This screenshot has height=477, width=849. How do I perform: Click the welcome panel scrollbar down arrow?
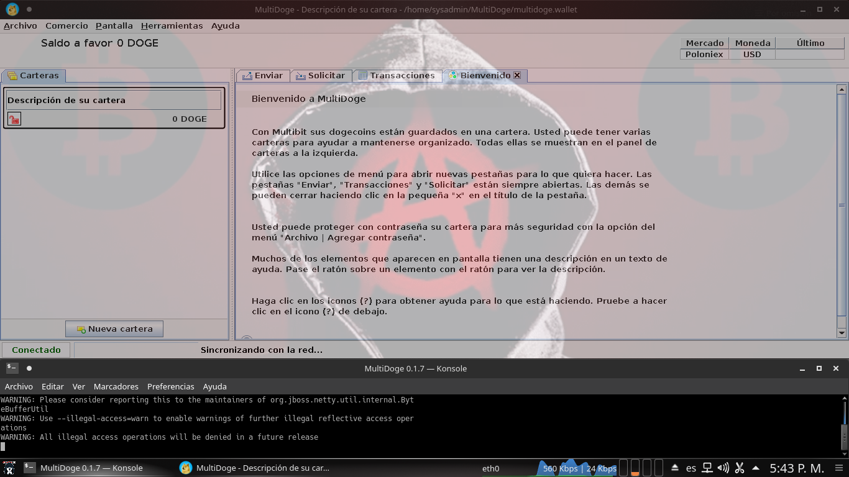pyautogui.click(x=842, y=333)
